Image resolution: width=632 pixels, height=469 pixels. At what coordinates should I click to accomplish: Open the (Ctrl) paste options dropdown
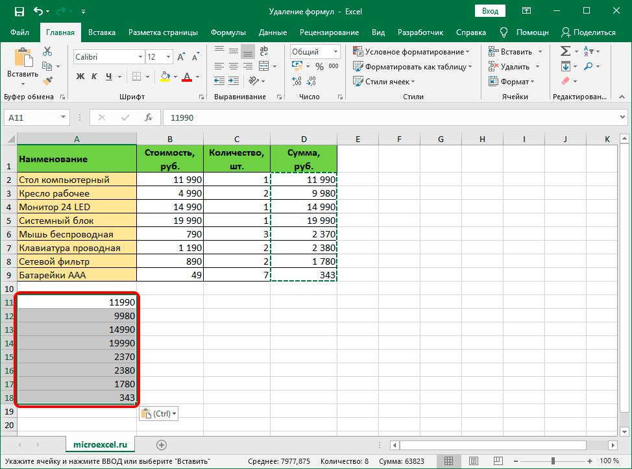point(158,413)
